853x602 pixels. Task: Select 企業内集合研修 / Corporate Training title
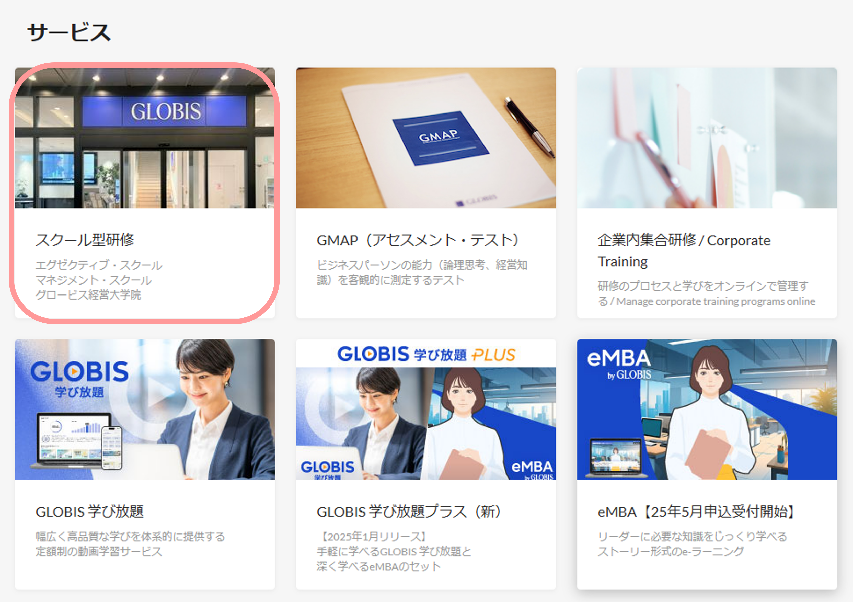684,251
